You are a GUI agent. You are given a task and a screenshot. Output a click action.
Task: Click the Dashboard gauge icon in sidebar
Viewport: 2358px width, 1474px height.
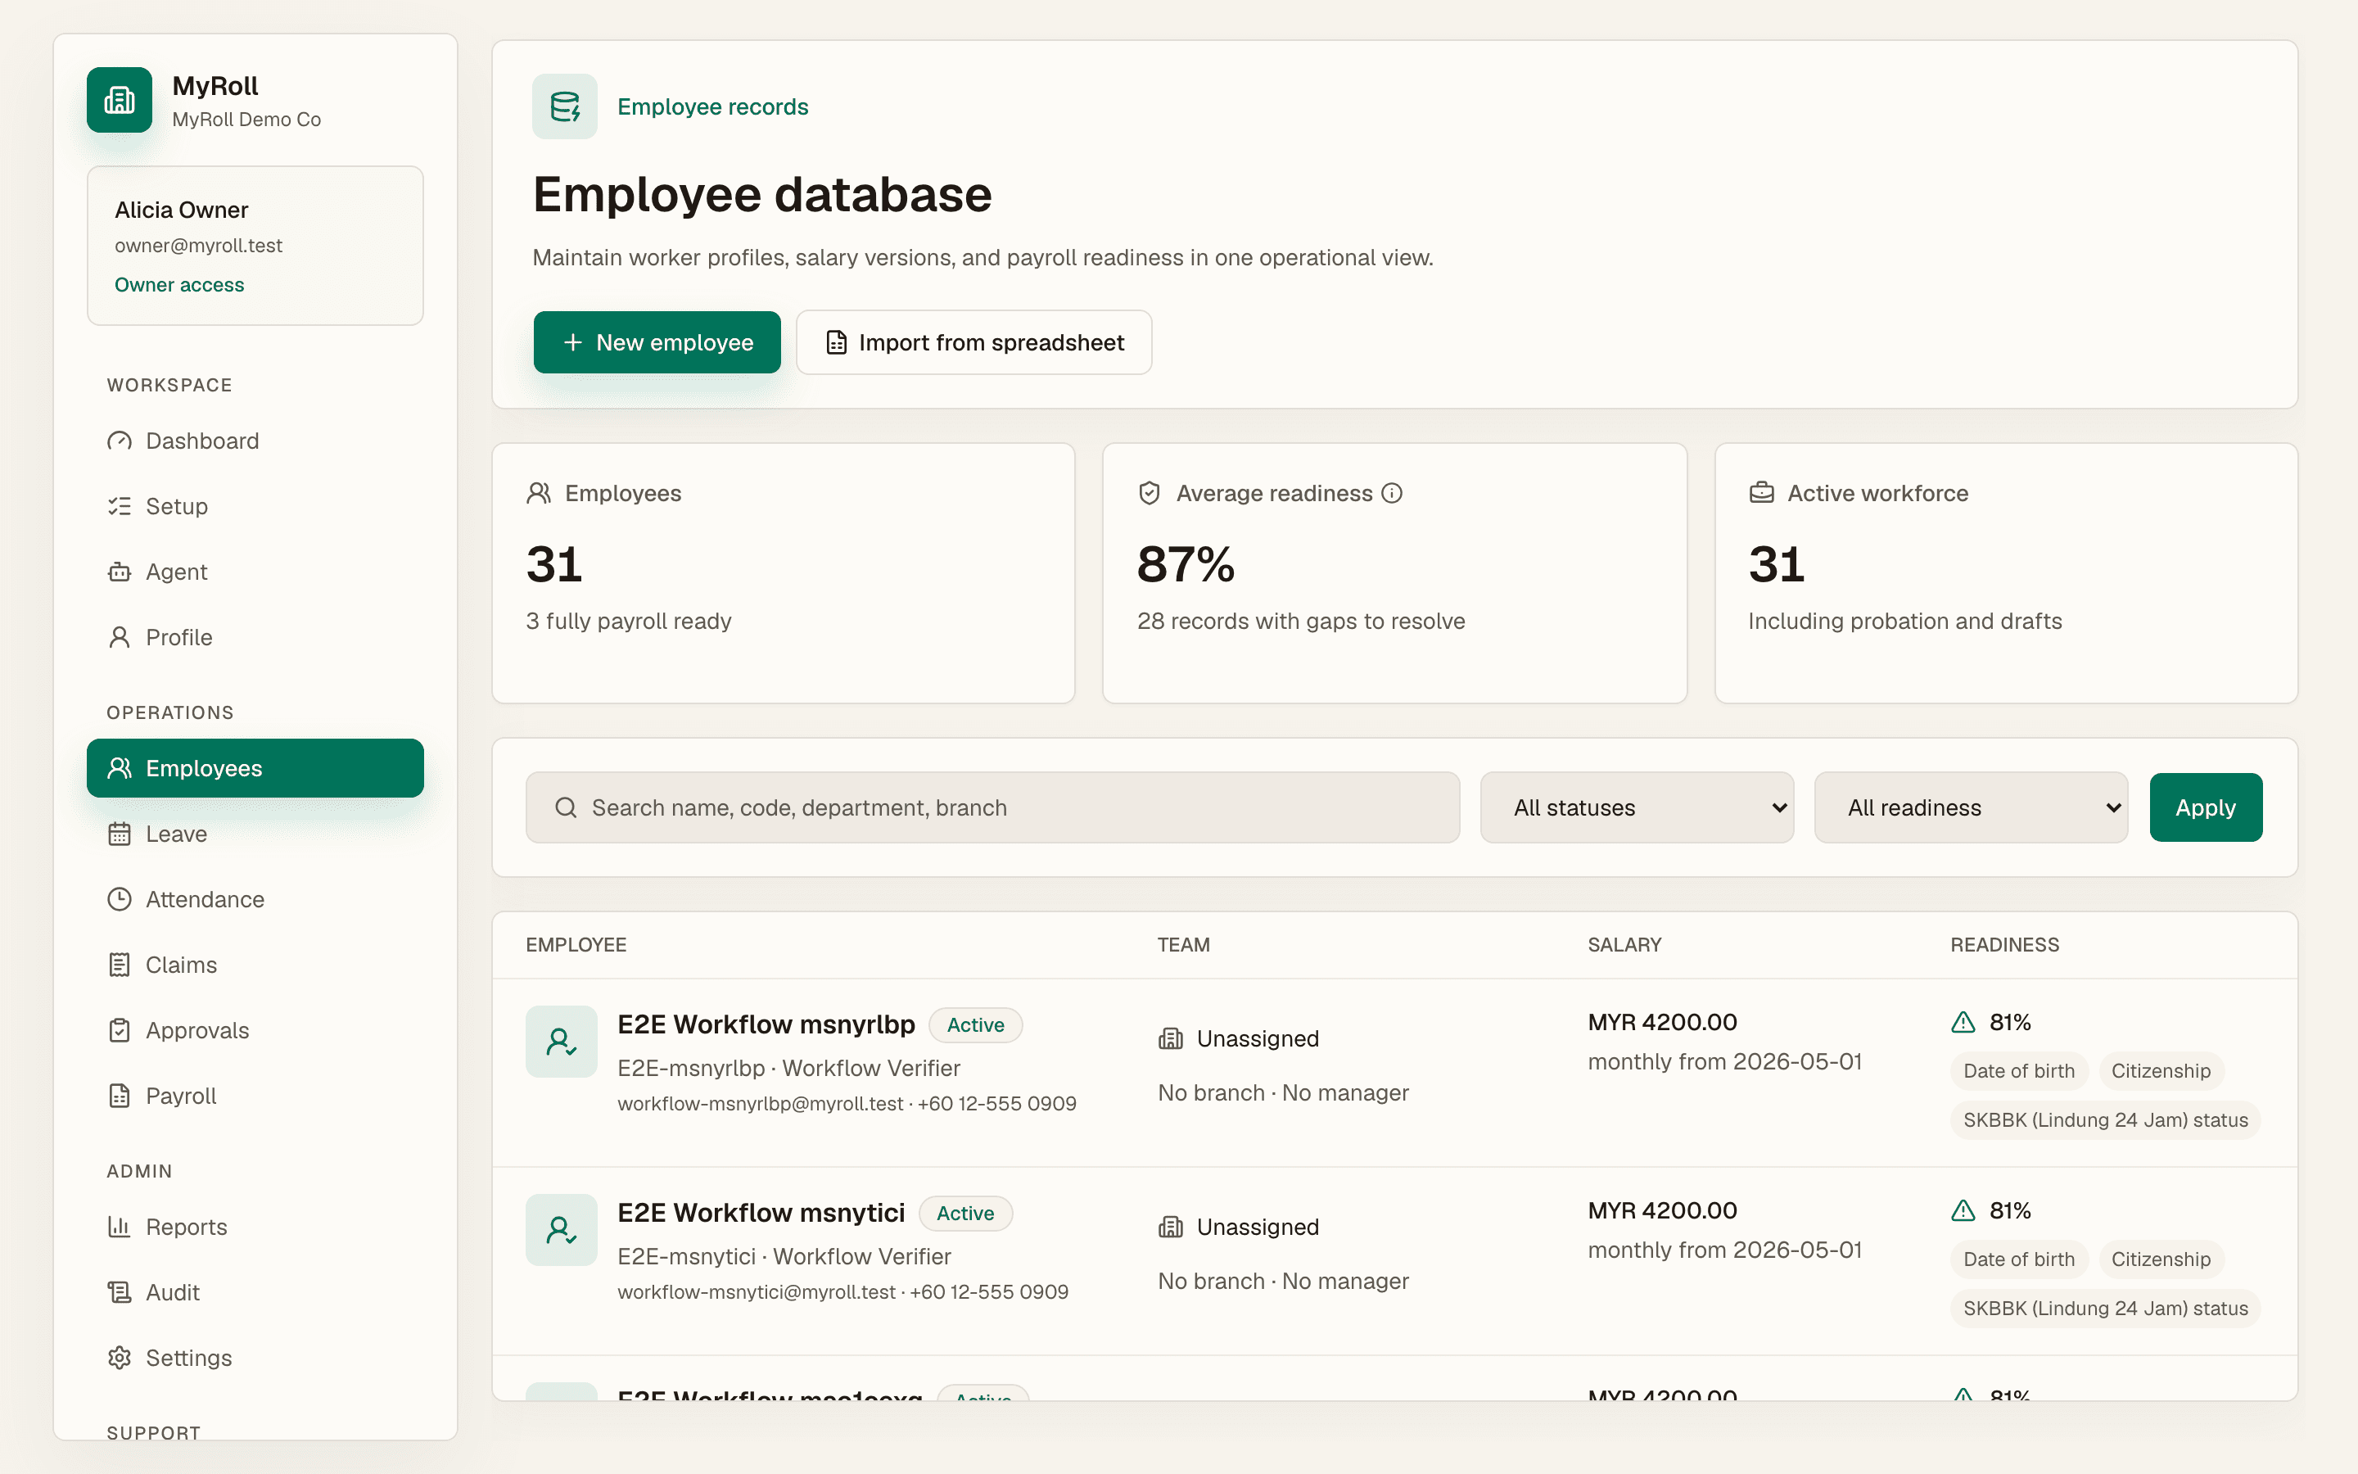[119, 441]
